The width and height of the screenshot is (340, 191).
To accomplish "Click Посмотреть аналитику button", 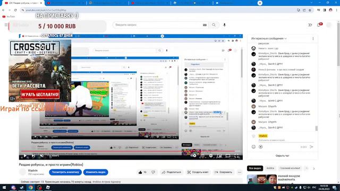I will click(x=65, y=172).
